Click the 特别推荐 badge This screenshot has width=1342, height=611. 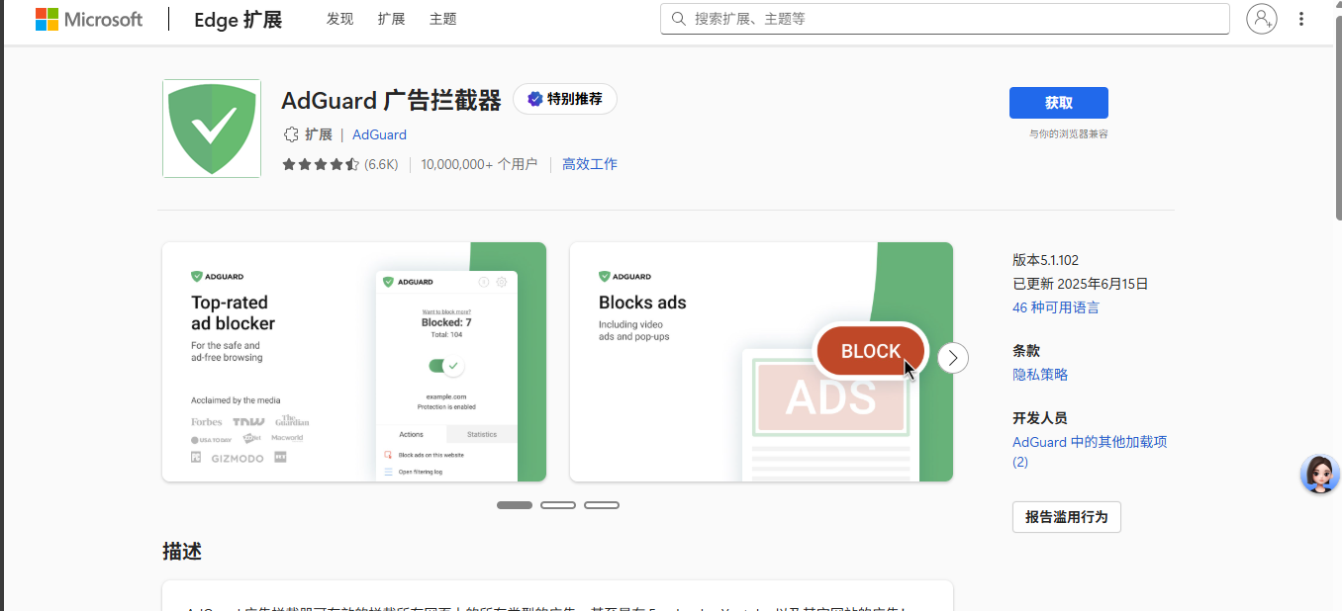click(565, 99)
